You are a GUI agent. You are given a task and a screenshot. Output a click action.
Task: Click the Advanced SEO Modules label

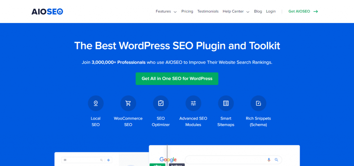click(x=193, y=122)
